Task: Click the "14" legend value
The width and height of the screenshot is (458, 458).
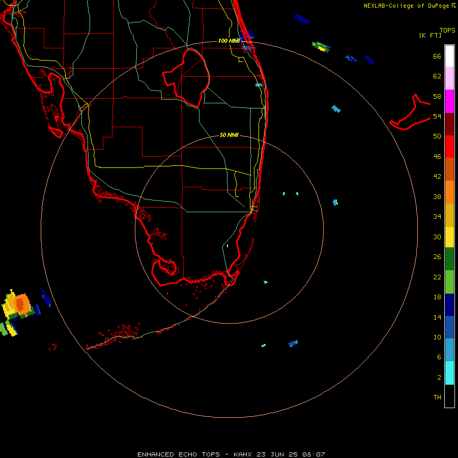Action: (437, 317)
